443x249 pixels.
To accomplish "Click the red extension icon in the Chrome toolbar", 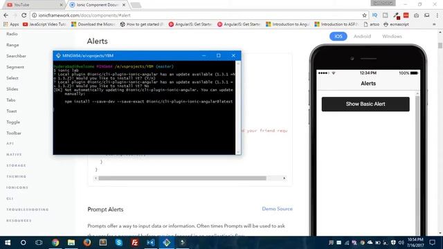I will pos(406,15).
